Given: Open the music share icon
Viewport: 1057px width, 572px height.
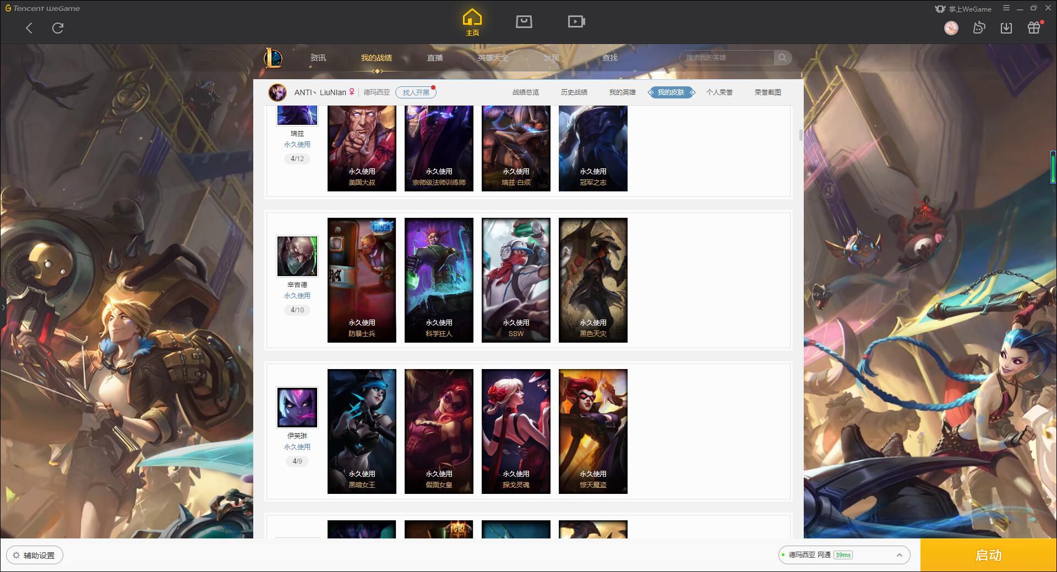Looking at the screenshot, I should click(979, 28).
